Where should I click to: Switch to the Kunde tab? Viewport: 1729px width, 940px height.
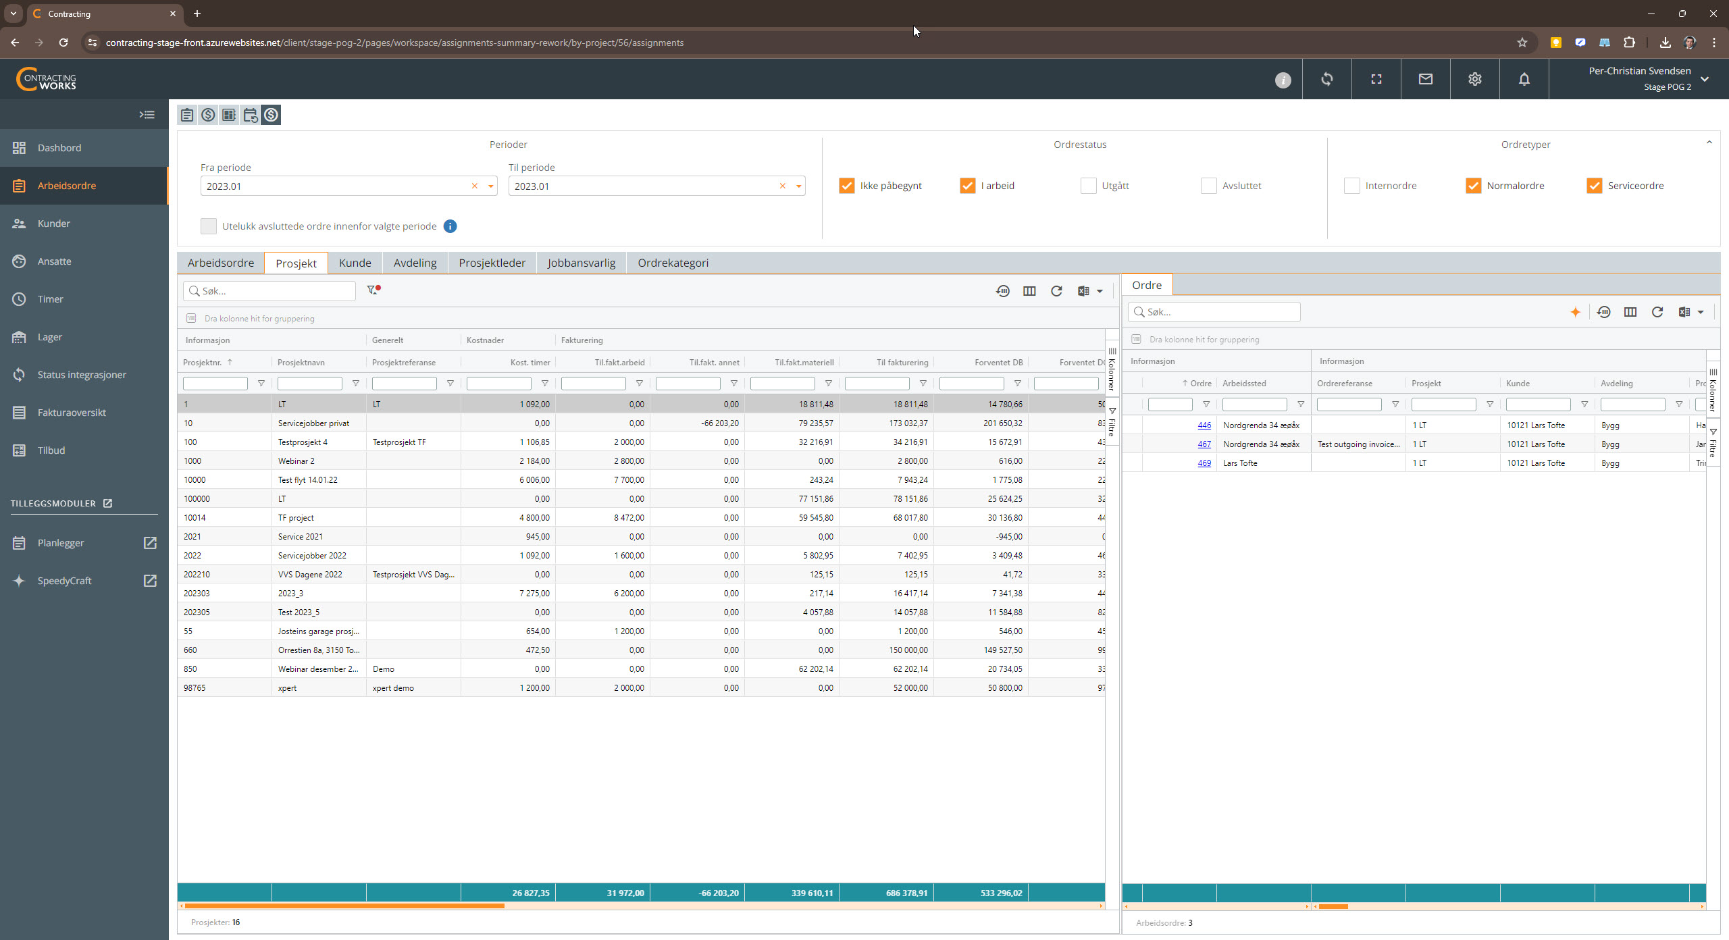[x=355, y=263]
